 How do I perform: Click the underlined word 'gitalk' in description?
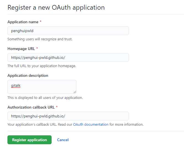pos(16,86)
